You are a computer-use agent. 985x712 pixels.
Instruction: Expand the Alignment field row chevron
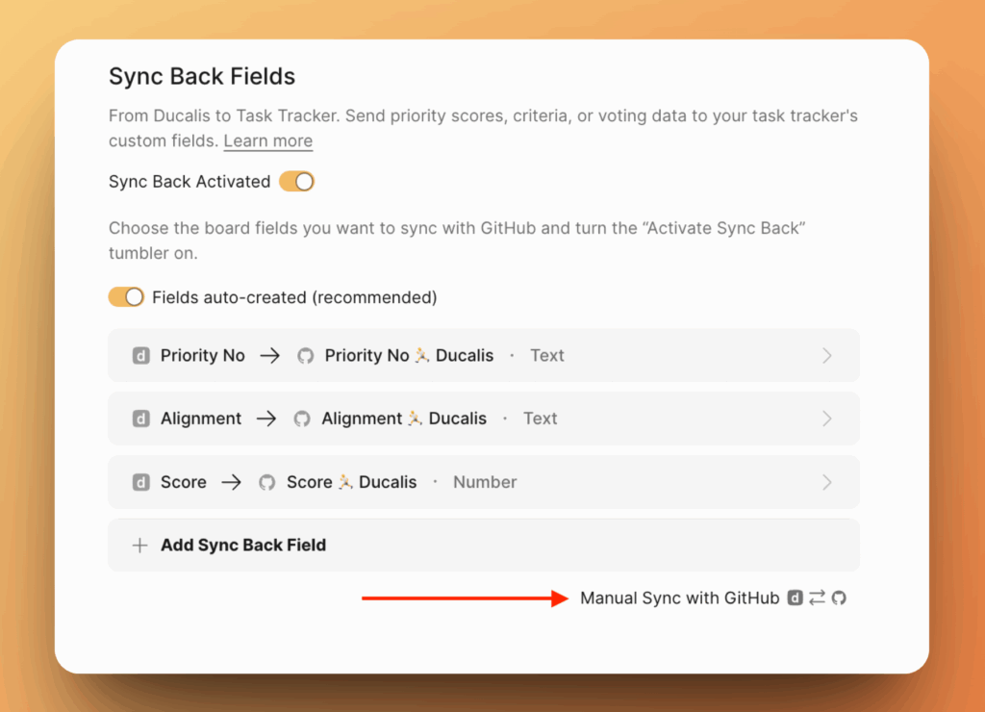(826, 419)
